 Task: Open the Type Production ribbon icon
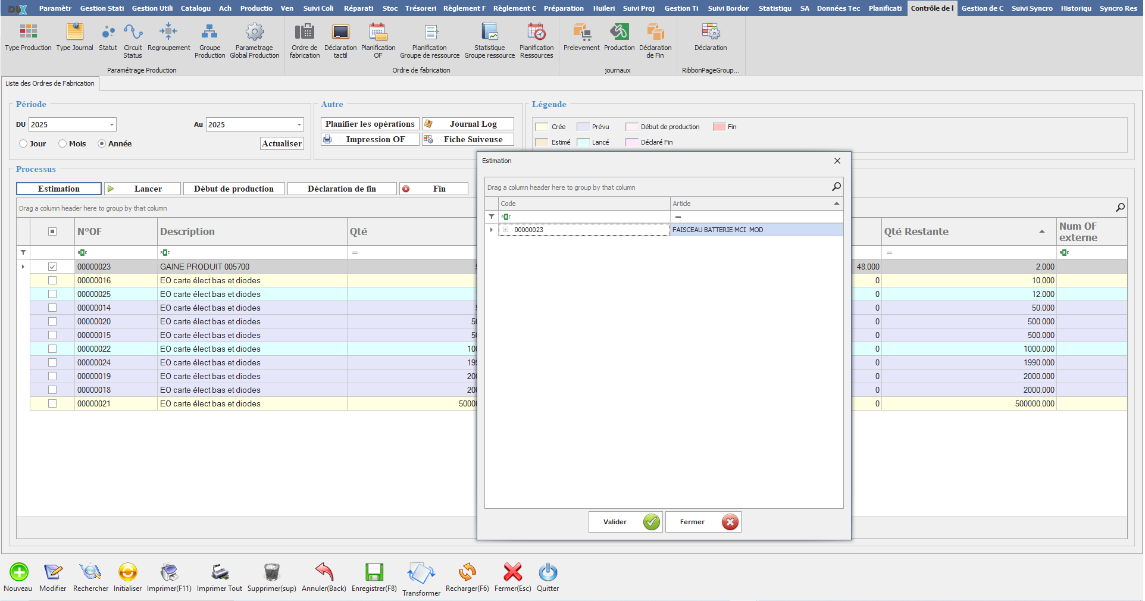pos(28,32)
